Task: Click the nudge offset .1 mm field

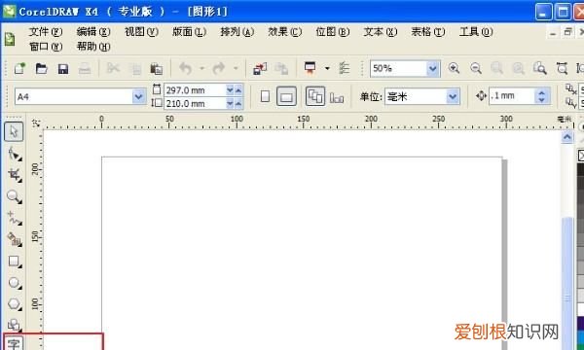Action: (513, 96)
